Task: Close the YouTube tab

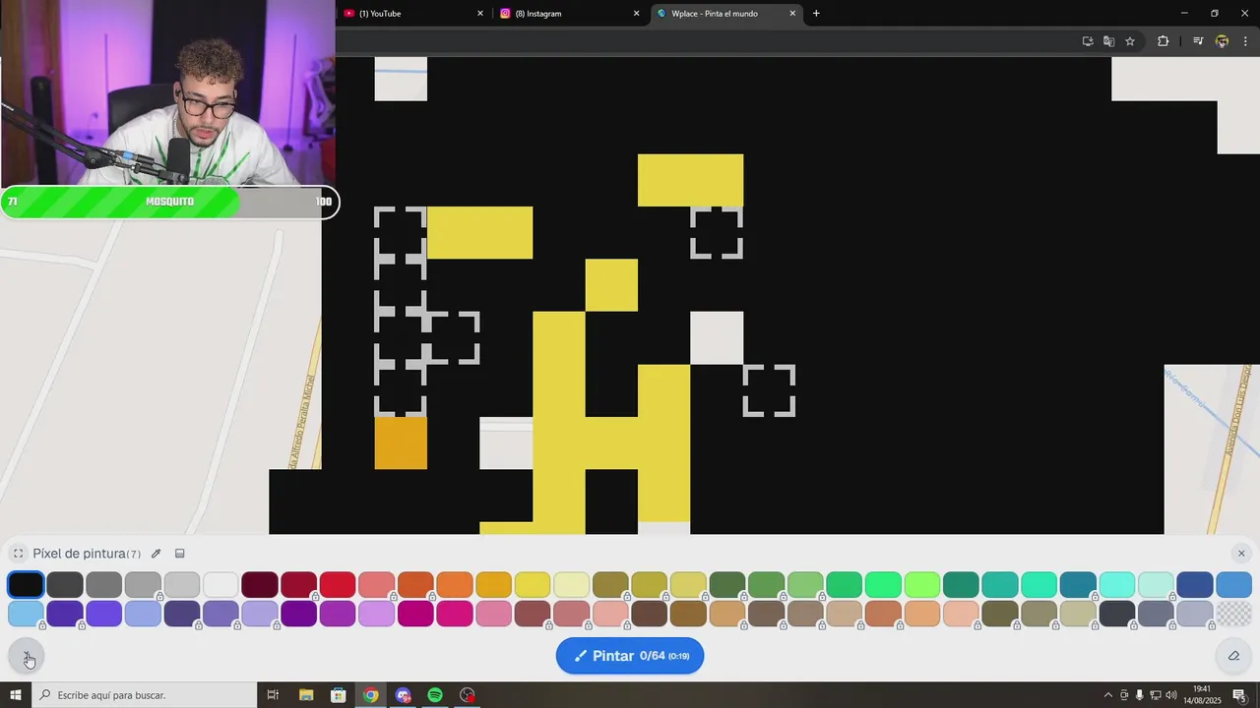Action: pyautogui.click(x=480, y=14)
